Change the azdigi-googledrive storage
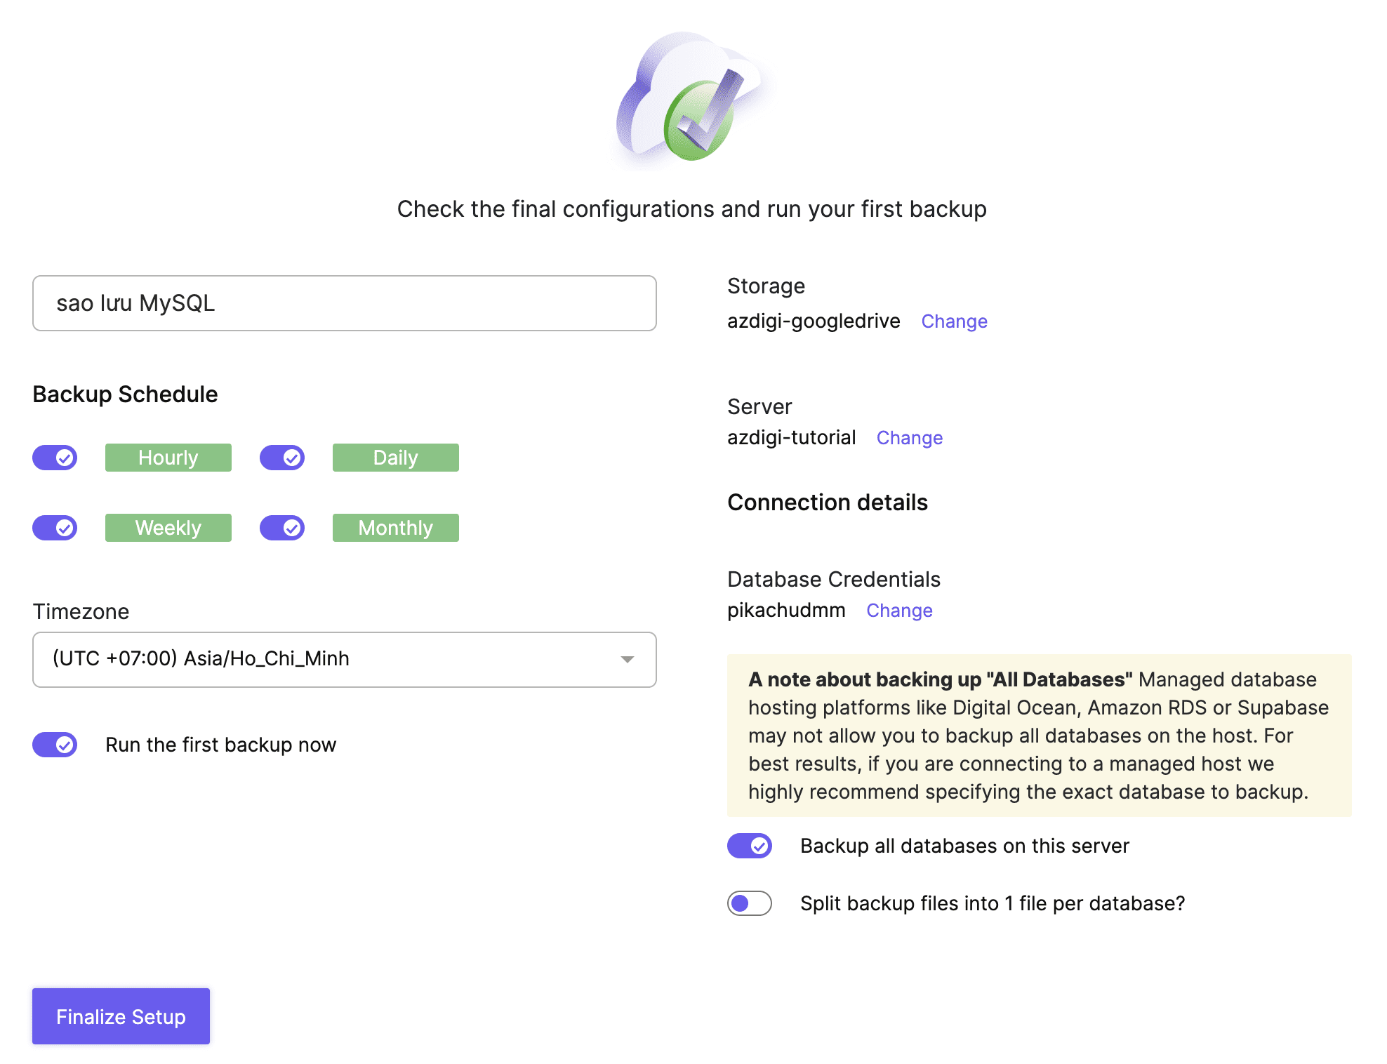The height and width of the screenshot is (1064, 1387). pos(954,321)
